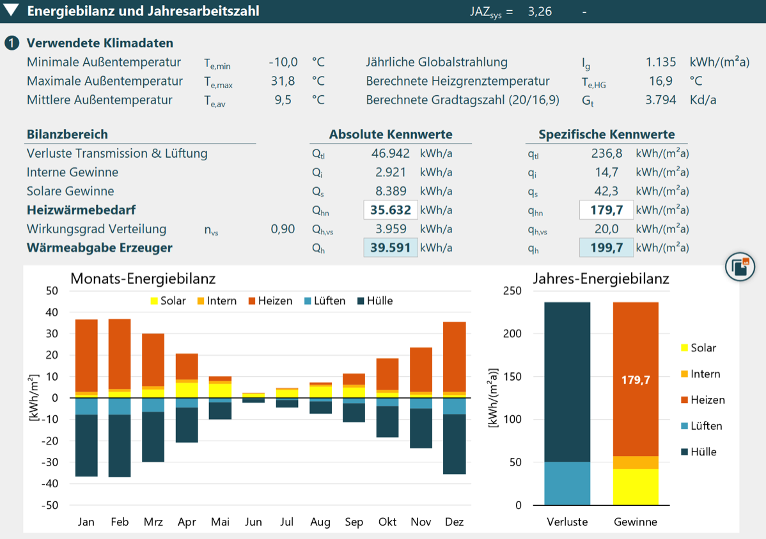
Task: Click the specific value 199,7 field
Action: 606,248
